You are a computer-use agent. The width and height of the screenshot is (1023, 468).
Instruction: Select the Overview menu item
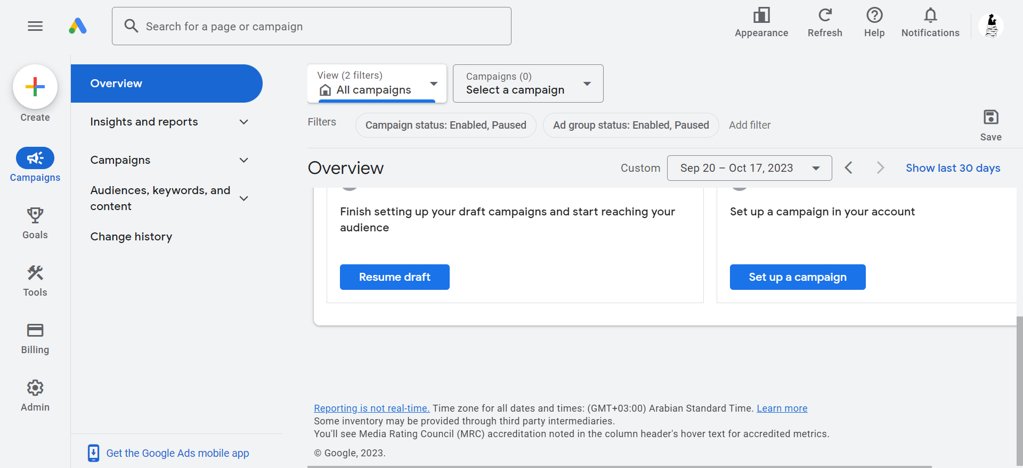point(166,83)
